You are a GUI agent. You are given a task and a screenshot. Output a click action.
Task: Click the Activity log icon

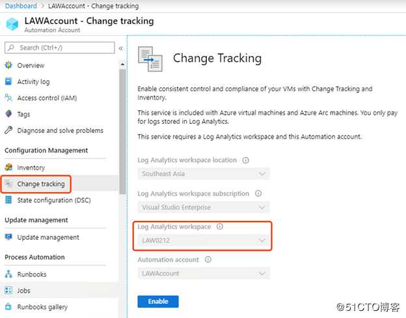click(x=8, y=81)
